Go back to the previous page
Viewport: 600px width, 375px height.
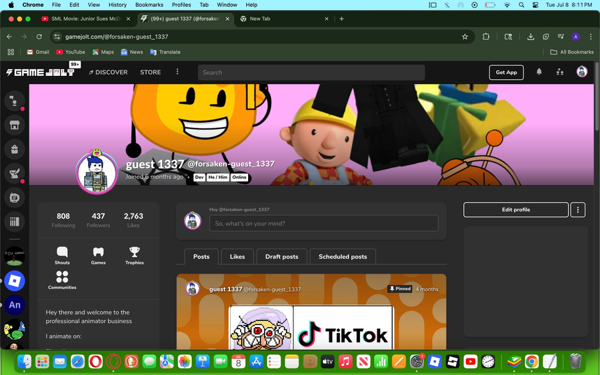9,37
